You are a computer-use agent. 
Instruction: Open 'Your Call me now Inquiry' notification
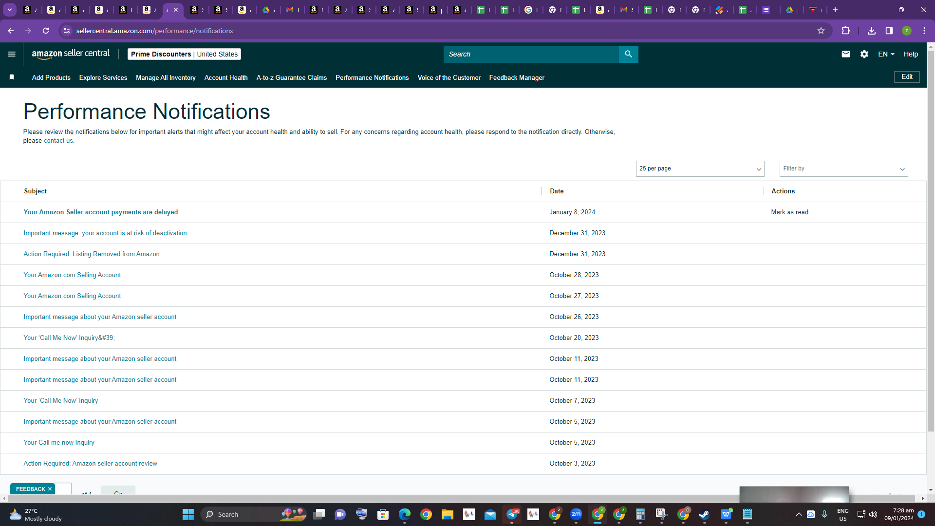point(59,442)
